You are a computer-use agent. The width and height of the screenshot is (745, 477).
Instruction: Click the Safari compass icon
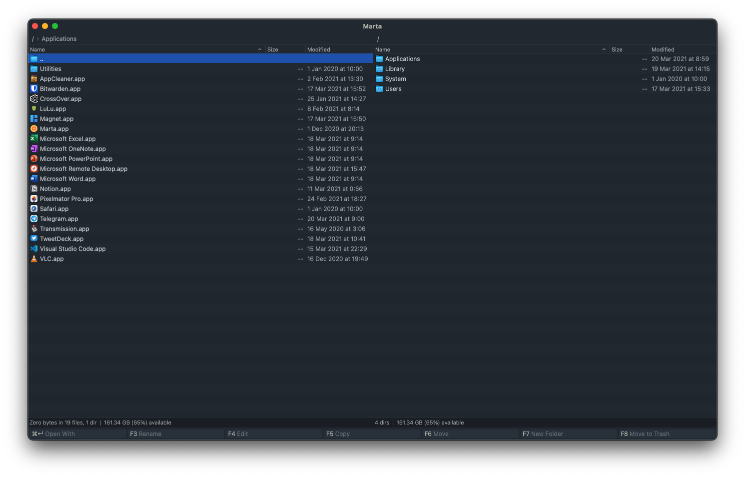point(34,209)
